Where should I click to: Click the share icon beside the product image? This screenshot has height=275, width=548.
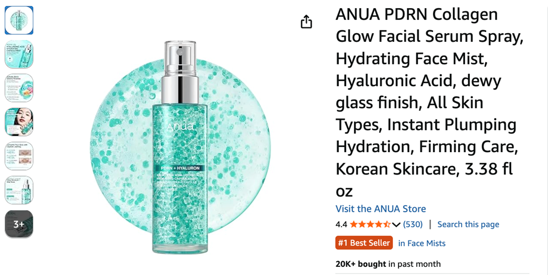306,22
